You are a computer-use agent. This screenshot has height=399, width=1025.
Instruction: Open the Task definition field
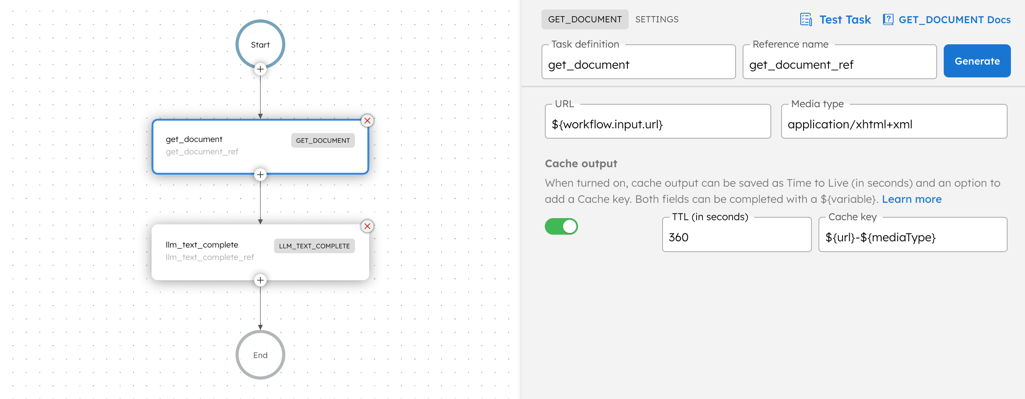click(639, 62)
